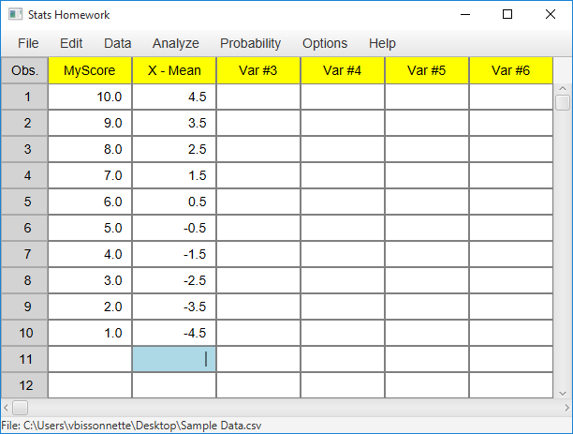The height and width of the screenshot is (434, 573).
Task: Open the Help menu
Action: (x=382, y=43)
